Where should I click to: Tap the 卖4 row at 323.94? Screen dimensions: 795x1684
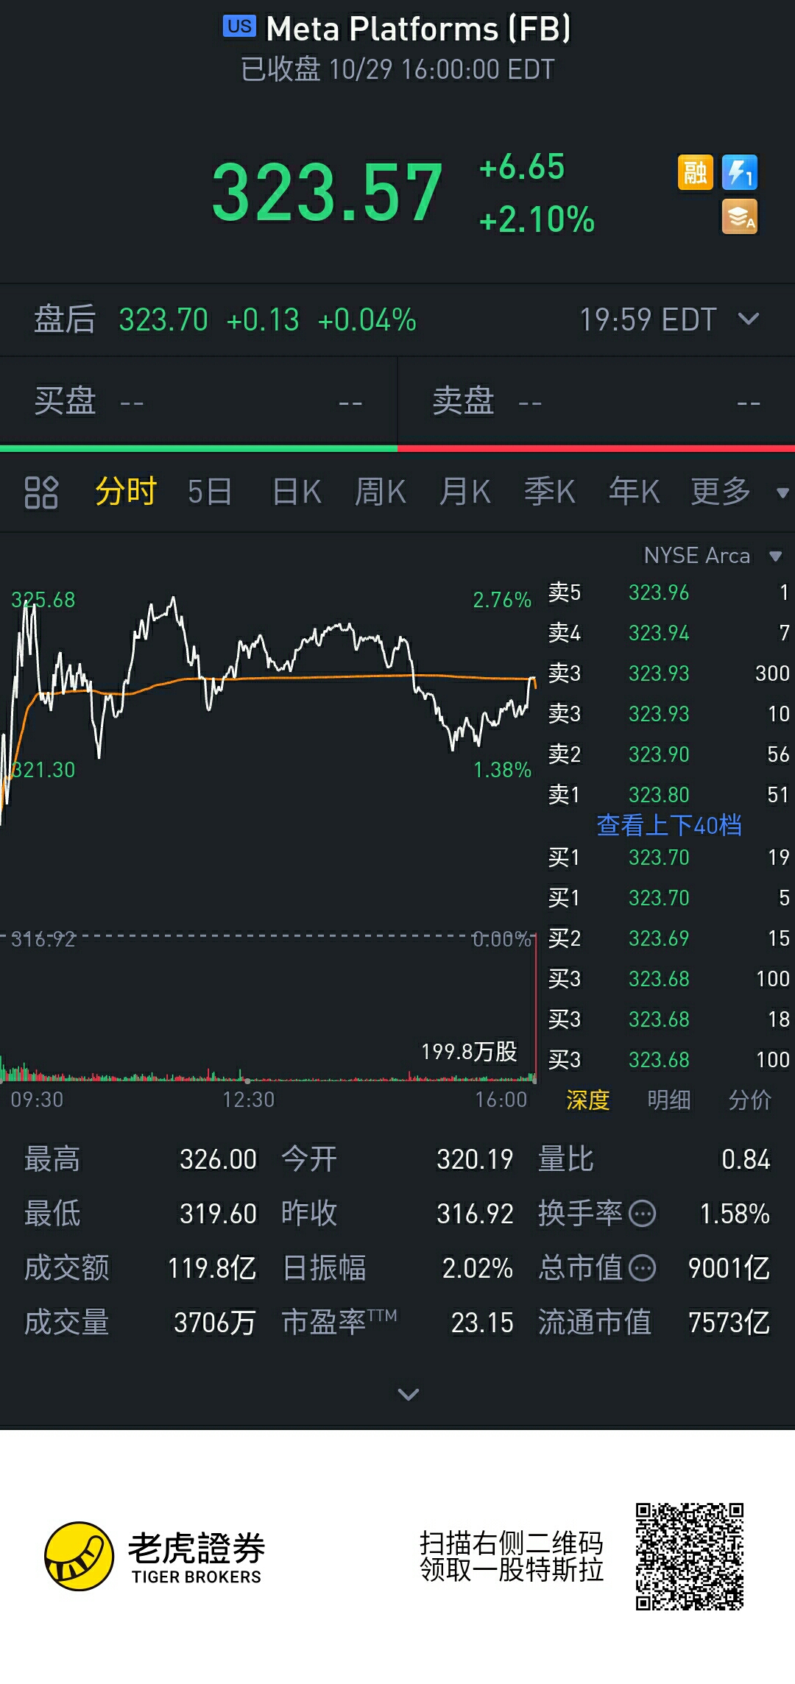point(668,633)
